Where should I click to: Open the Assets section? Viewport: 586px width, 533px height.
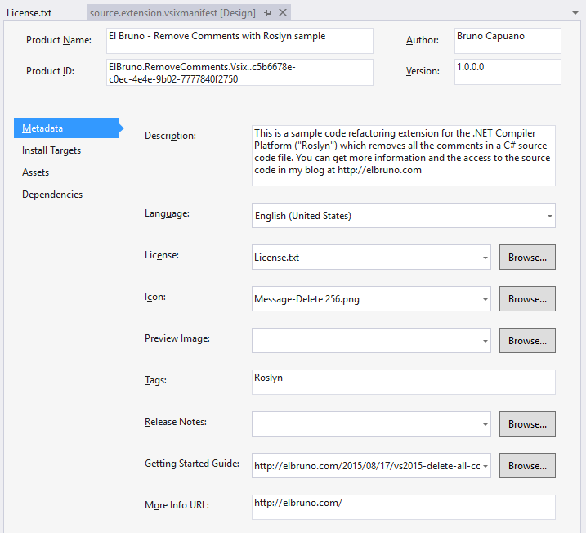click(36, 172)
